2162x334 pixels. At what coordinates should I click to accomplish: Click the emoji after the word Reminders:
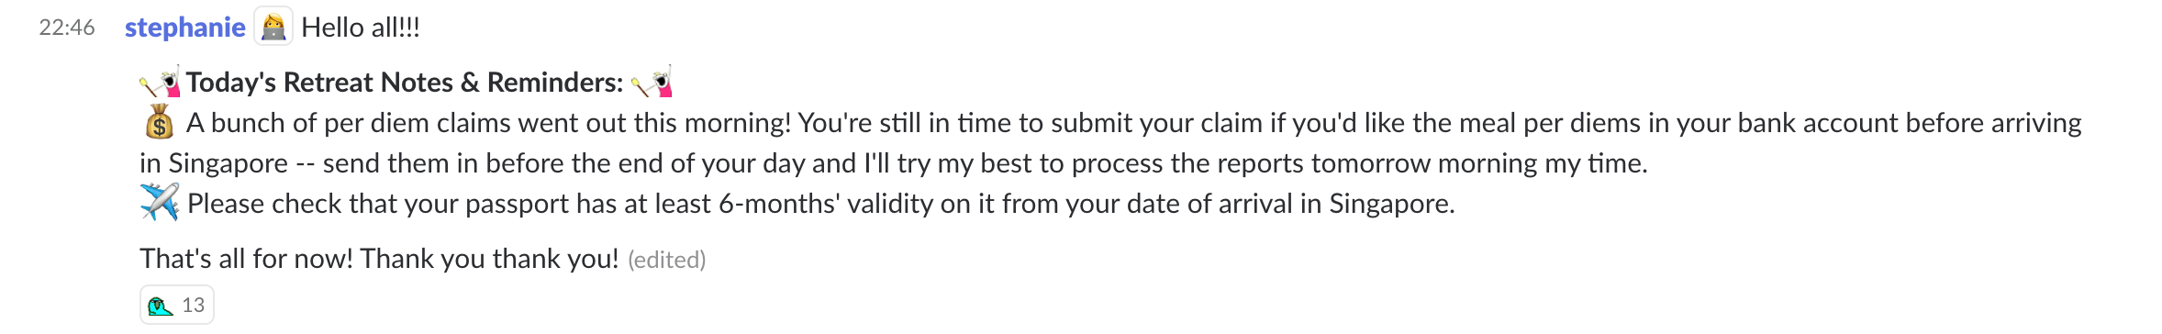coord(652,83)
